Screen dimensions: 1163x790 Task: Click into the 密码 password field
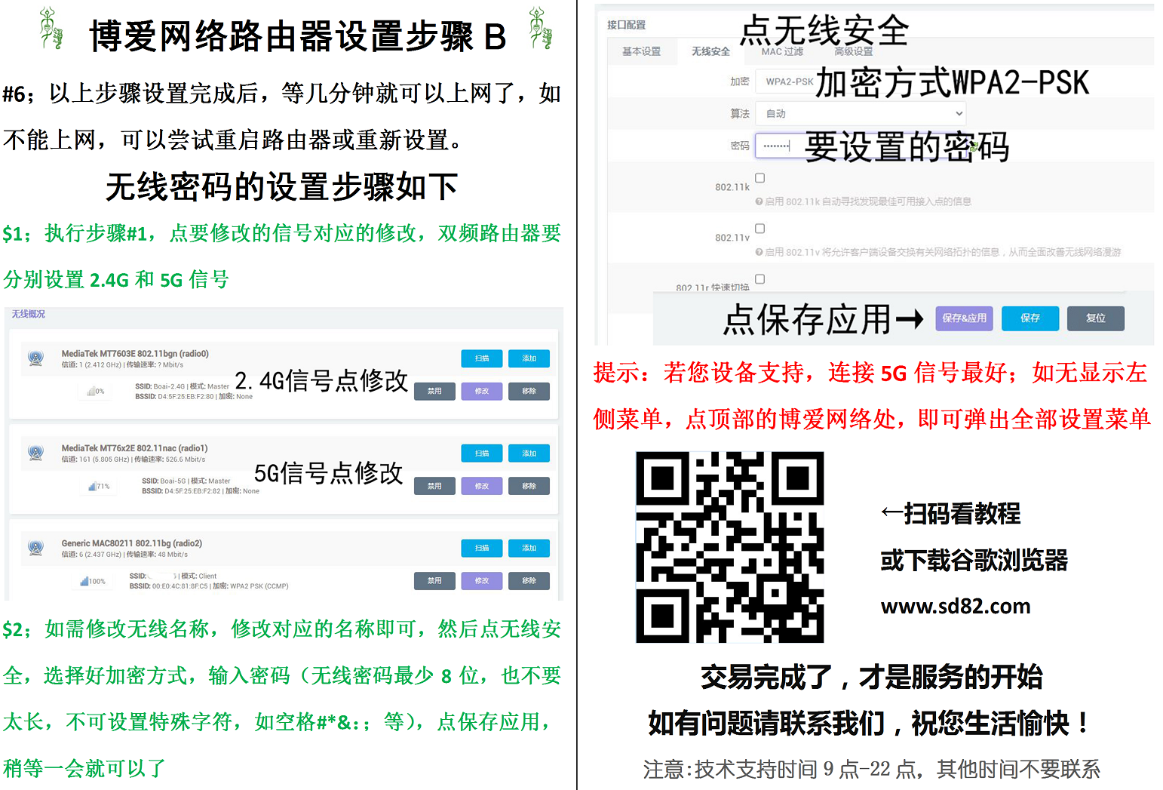pos(775,146)
